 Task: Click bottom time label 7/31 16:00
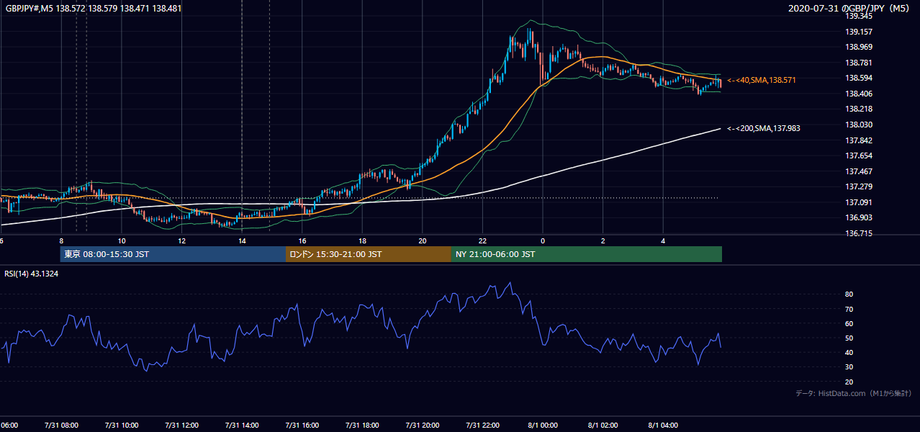[302, 426]
